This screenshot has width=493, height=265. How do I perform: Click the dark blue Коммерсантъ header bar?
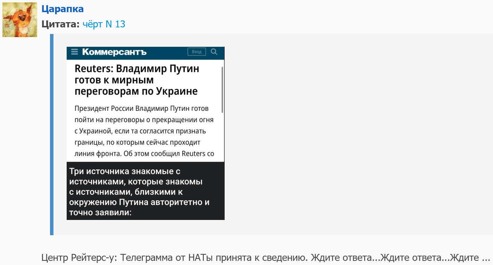[167, 52]
